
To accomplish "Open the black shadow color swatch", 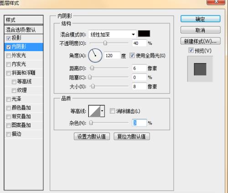I will coord(144,33).
